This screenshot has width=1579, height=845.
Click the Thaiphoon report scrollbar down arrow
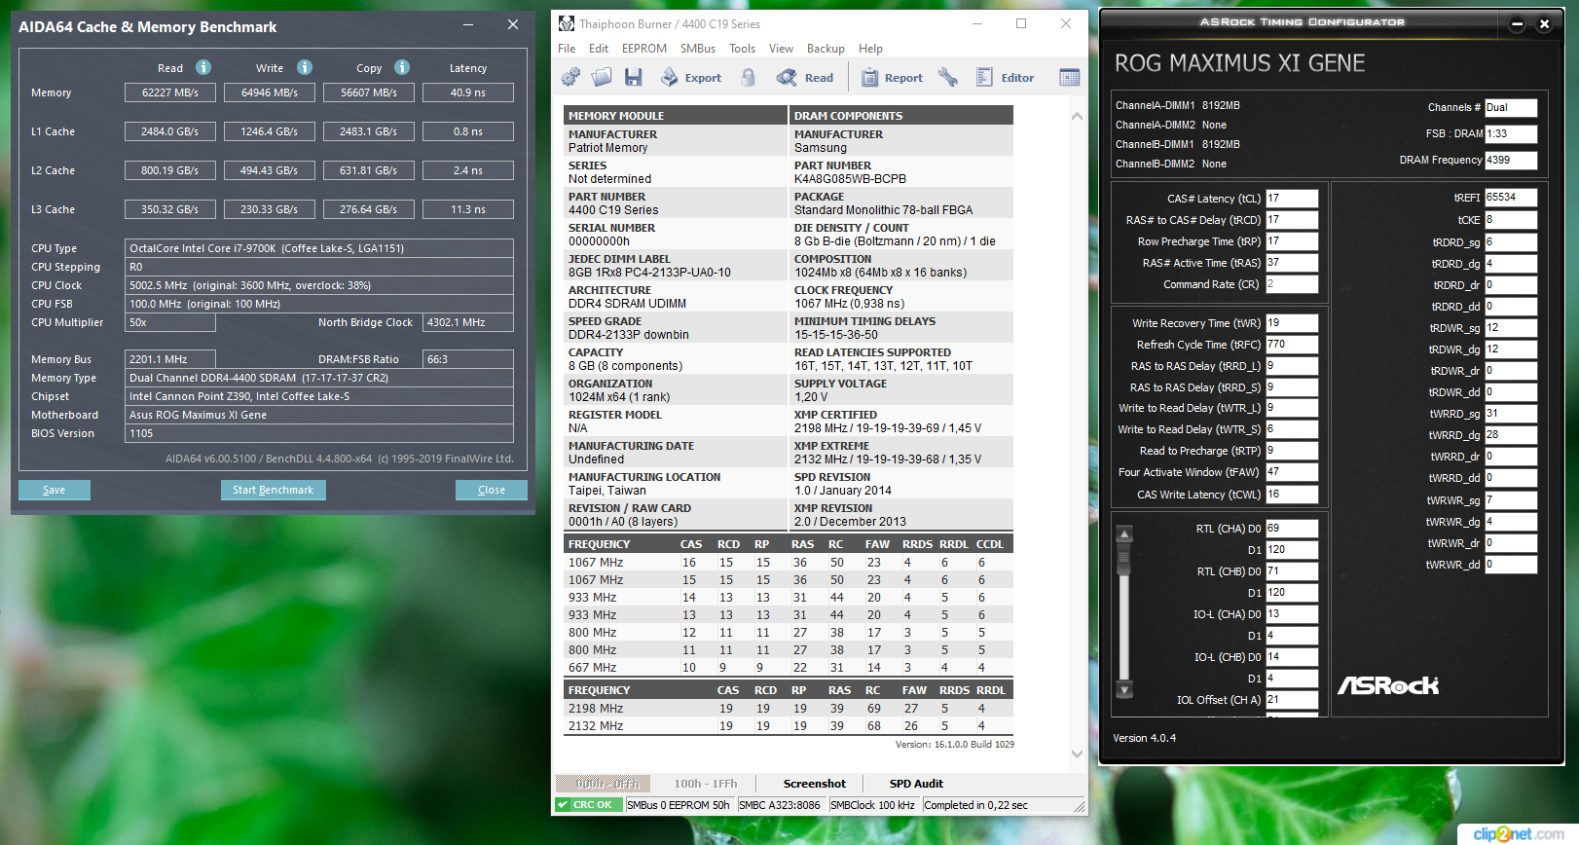[x=1077, y=753]
